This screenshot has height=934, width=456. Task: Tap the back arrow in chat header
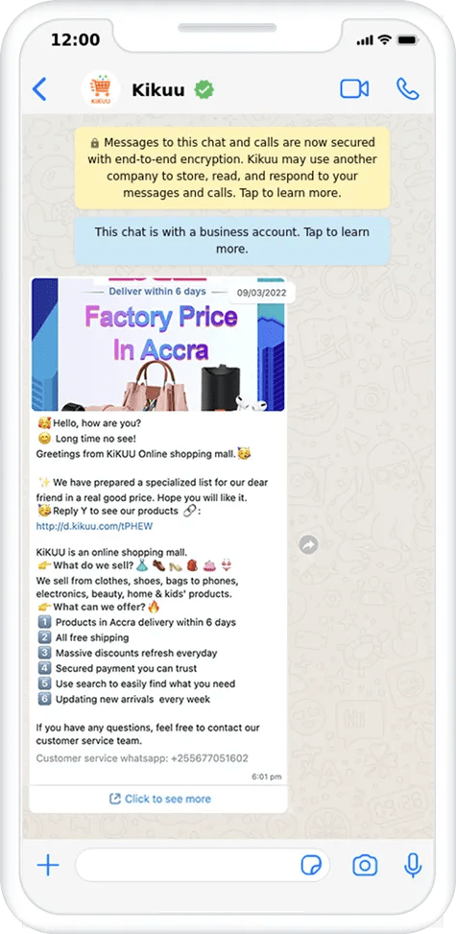39,89
